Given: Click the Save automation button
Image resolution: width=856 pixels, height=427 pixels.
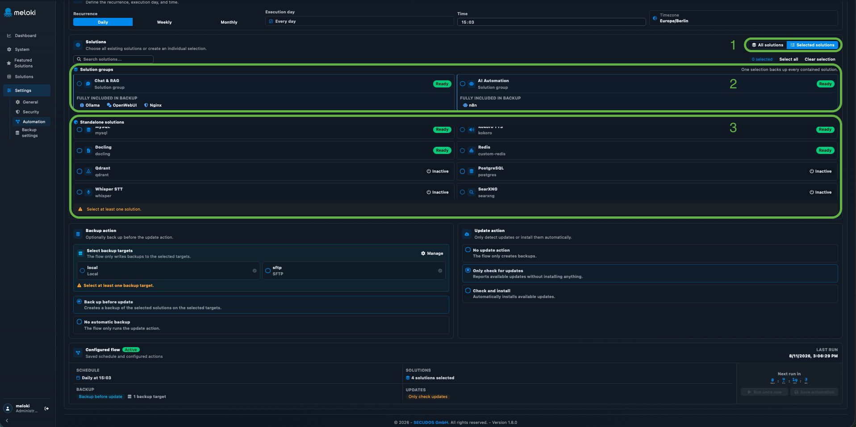Looking at the screenshot, I should [x=814, y=392].
